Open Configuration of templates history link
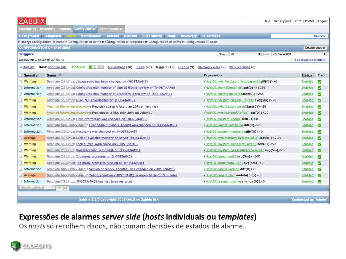This screenshot has height=259, width=346. point(124,42)
